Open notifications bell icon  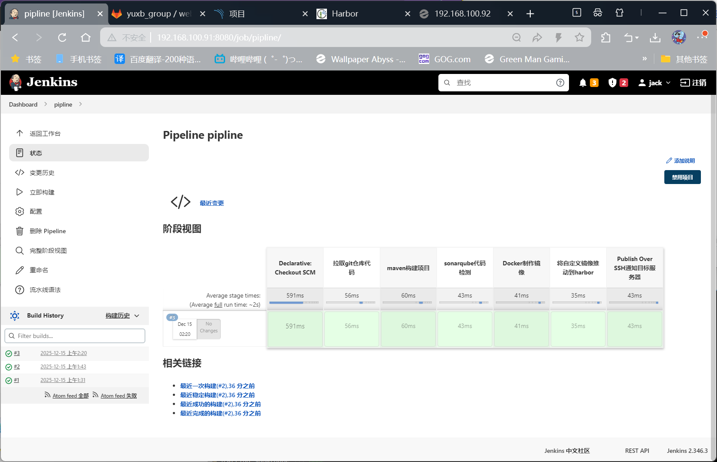pyautogui.click(x=582, y=83)
